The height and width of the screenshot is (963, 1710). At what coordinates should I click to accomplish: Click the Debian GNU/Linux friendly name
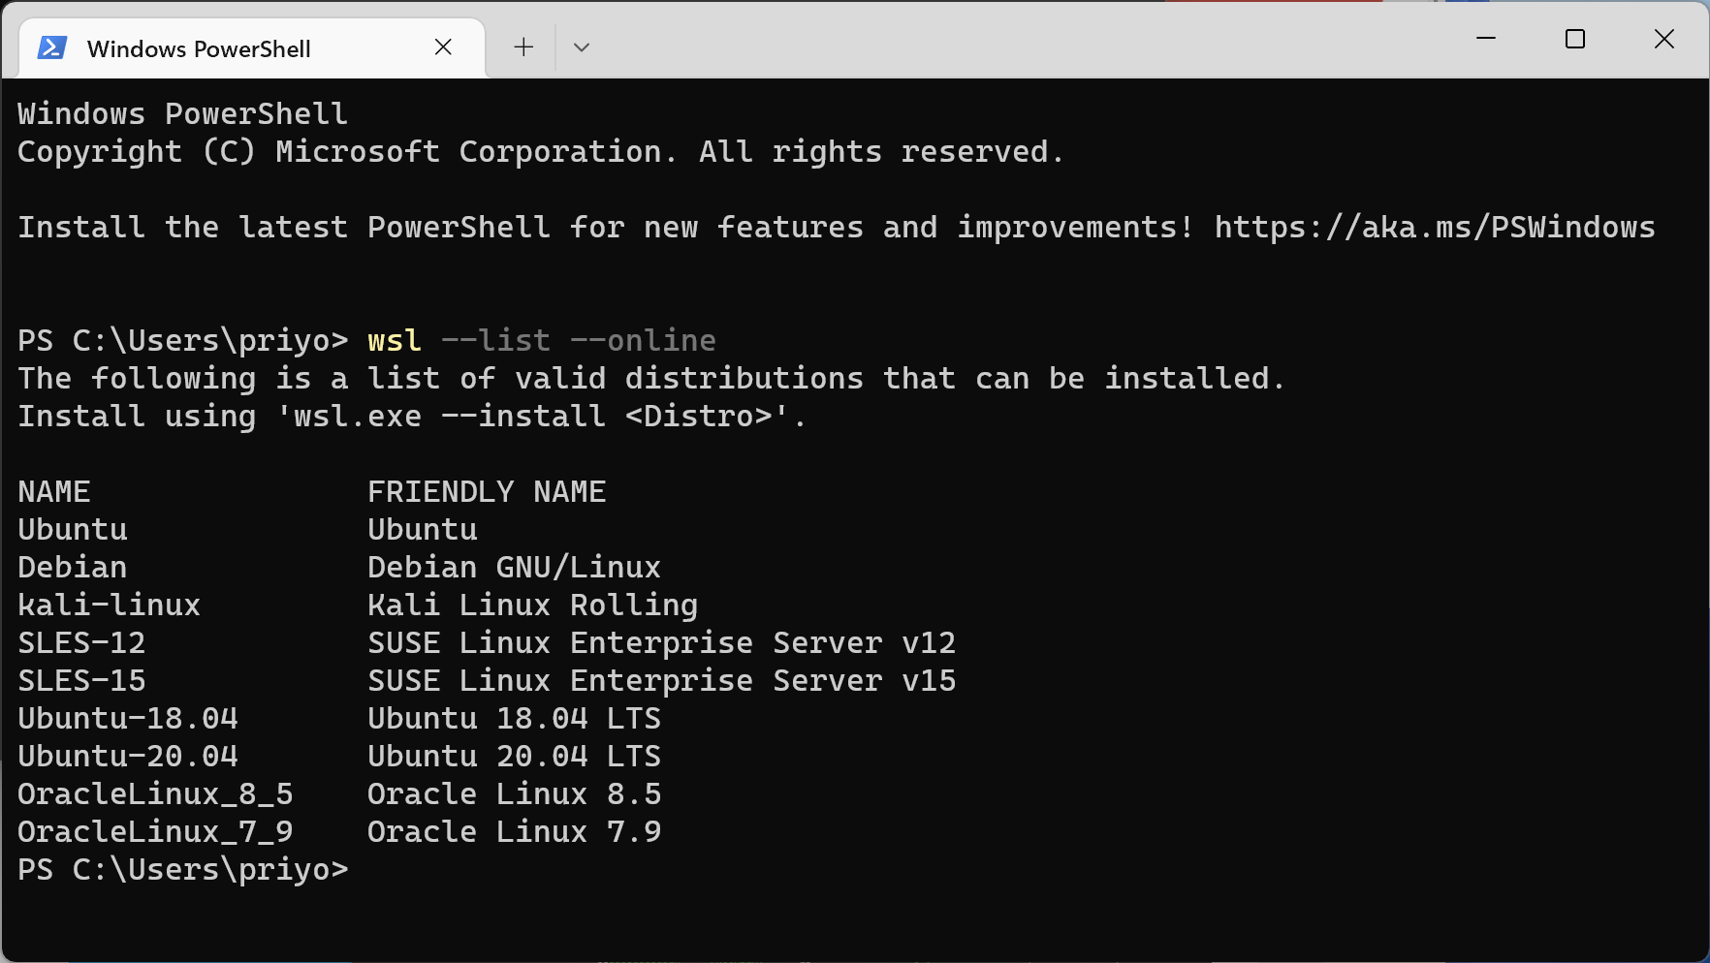(x=514, y=568)
